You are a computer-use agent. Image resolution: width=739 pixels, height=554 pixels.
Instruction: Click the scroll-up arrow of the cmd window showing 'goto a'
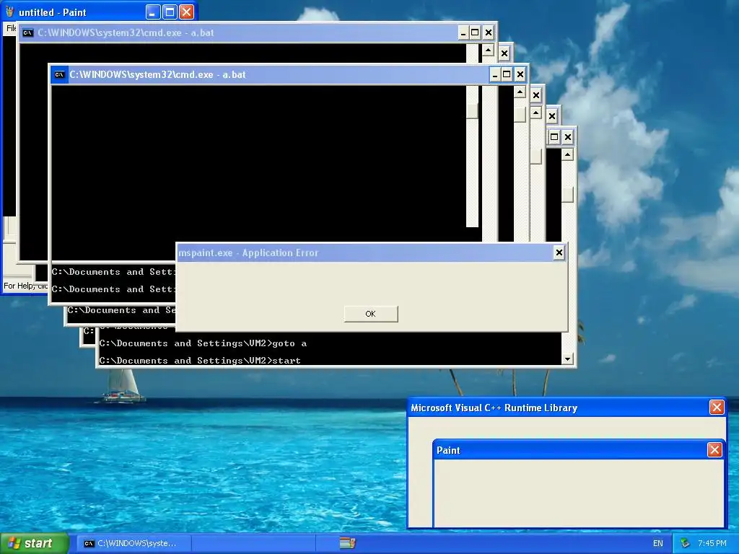(567, 154)
